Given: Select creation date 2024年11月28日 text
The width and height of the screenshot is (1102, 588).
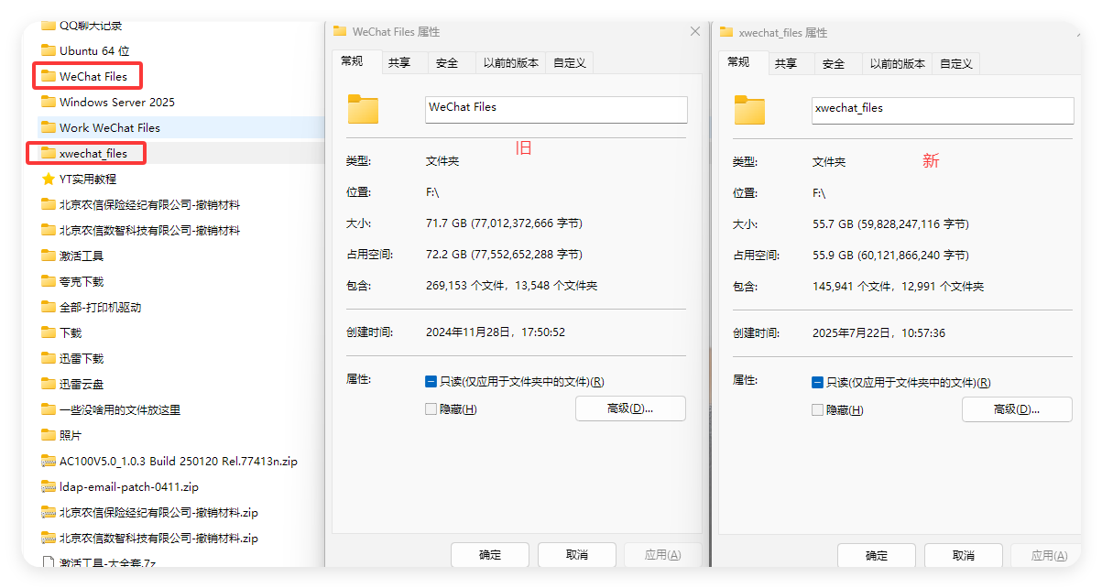Looking at the screenshot, I should tap(496, 332).
